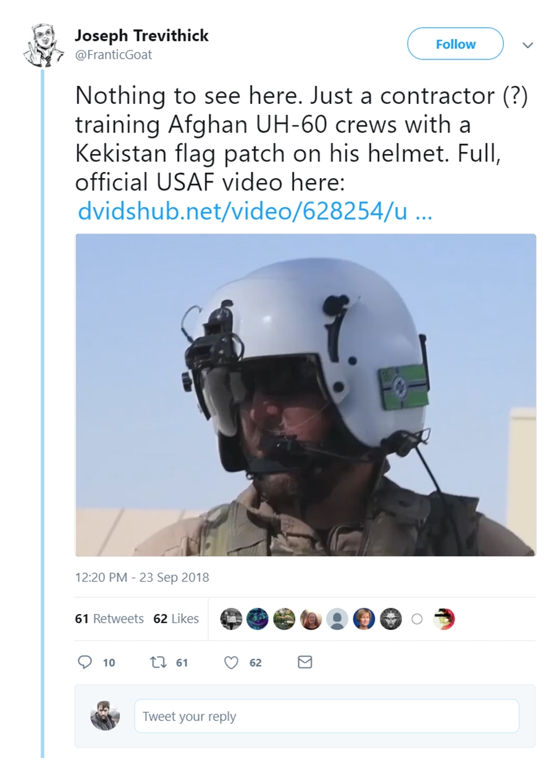Screen dimensions: 554x763
Task: Follow Joseph Trevithick
Action: 455,44
